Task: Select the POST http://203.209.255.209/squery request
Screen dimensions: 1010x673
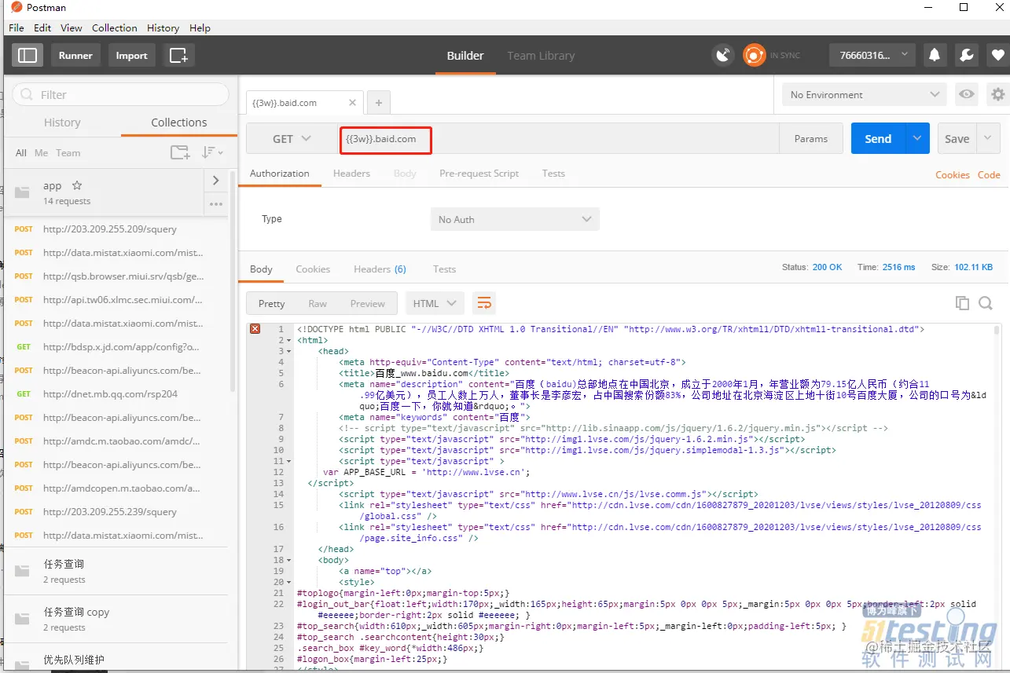Action: click(x=116, y=229)
